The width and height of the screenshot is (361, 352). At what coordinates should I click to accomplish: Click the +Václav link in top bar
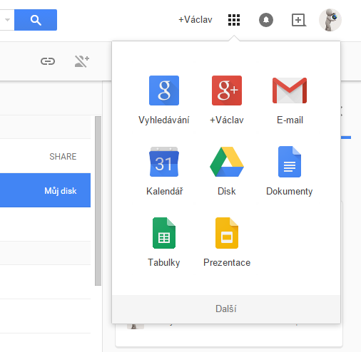click(195, 20)
